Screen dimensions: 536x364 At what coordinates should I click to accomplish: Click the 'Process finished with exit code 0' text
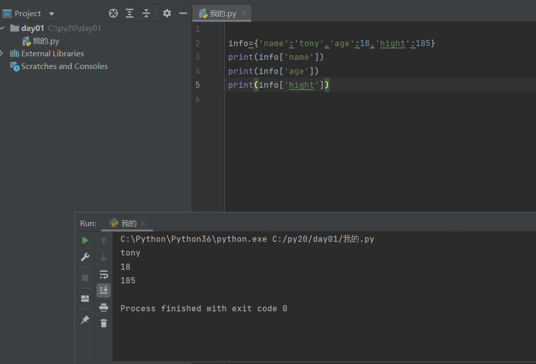204,309
